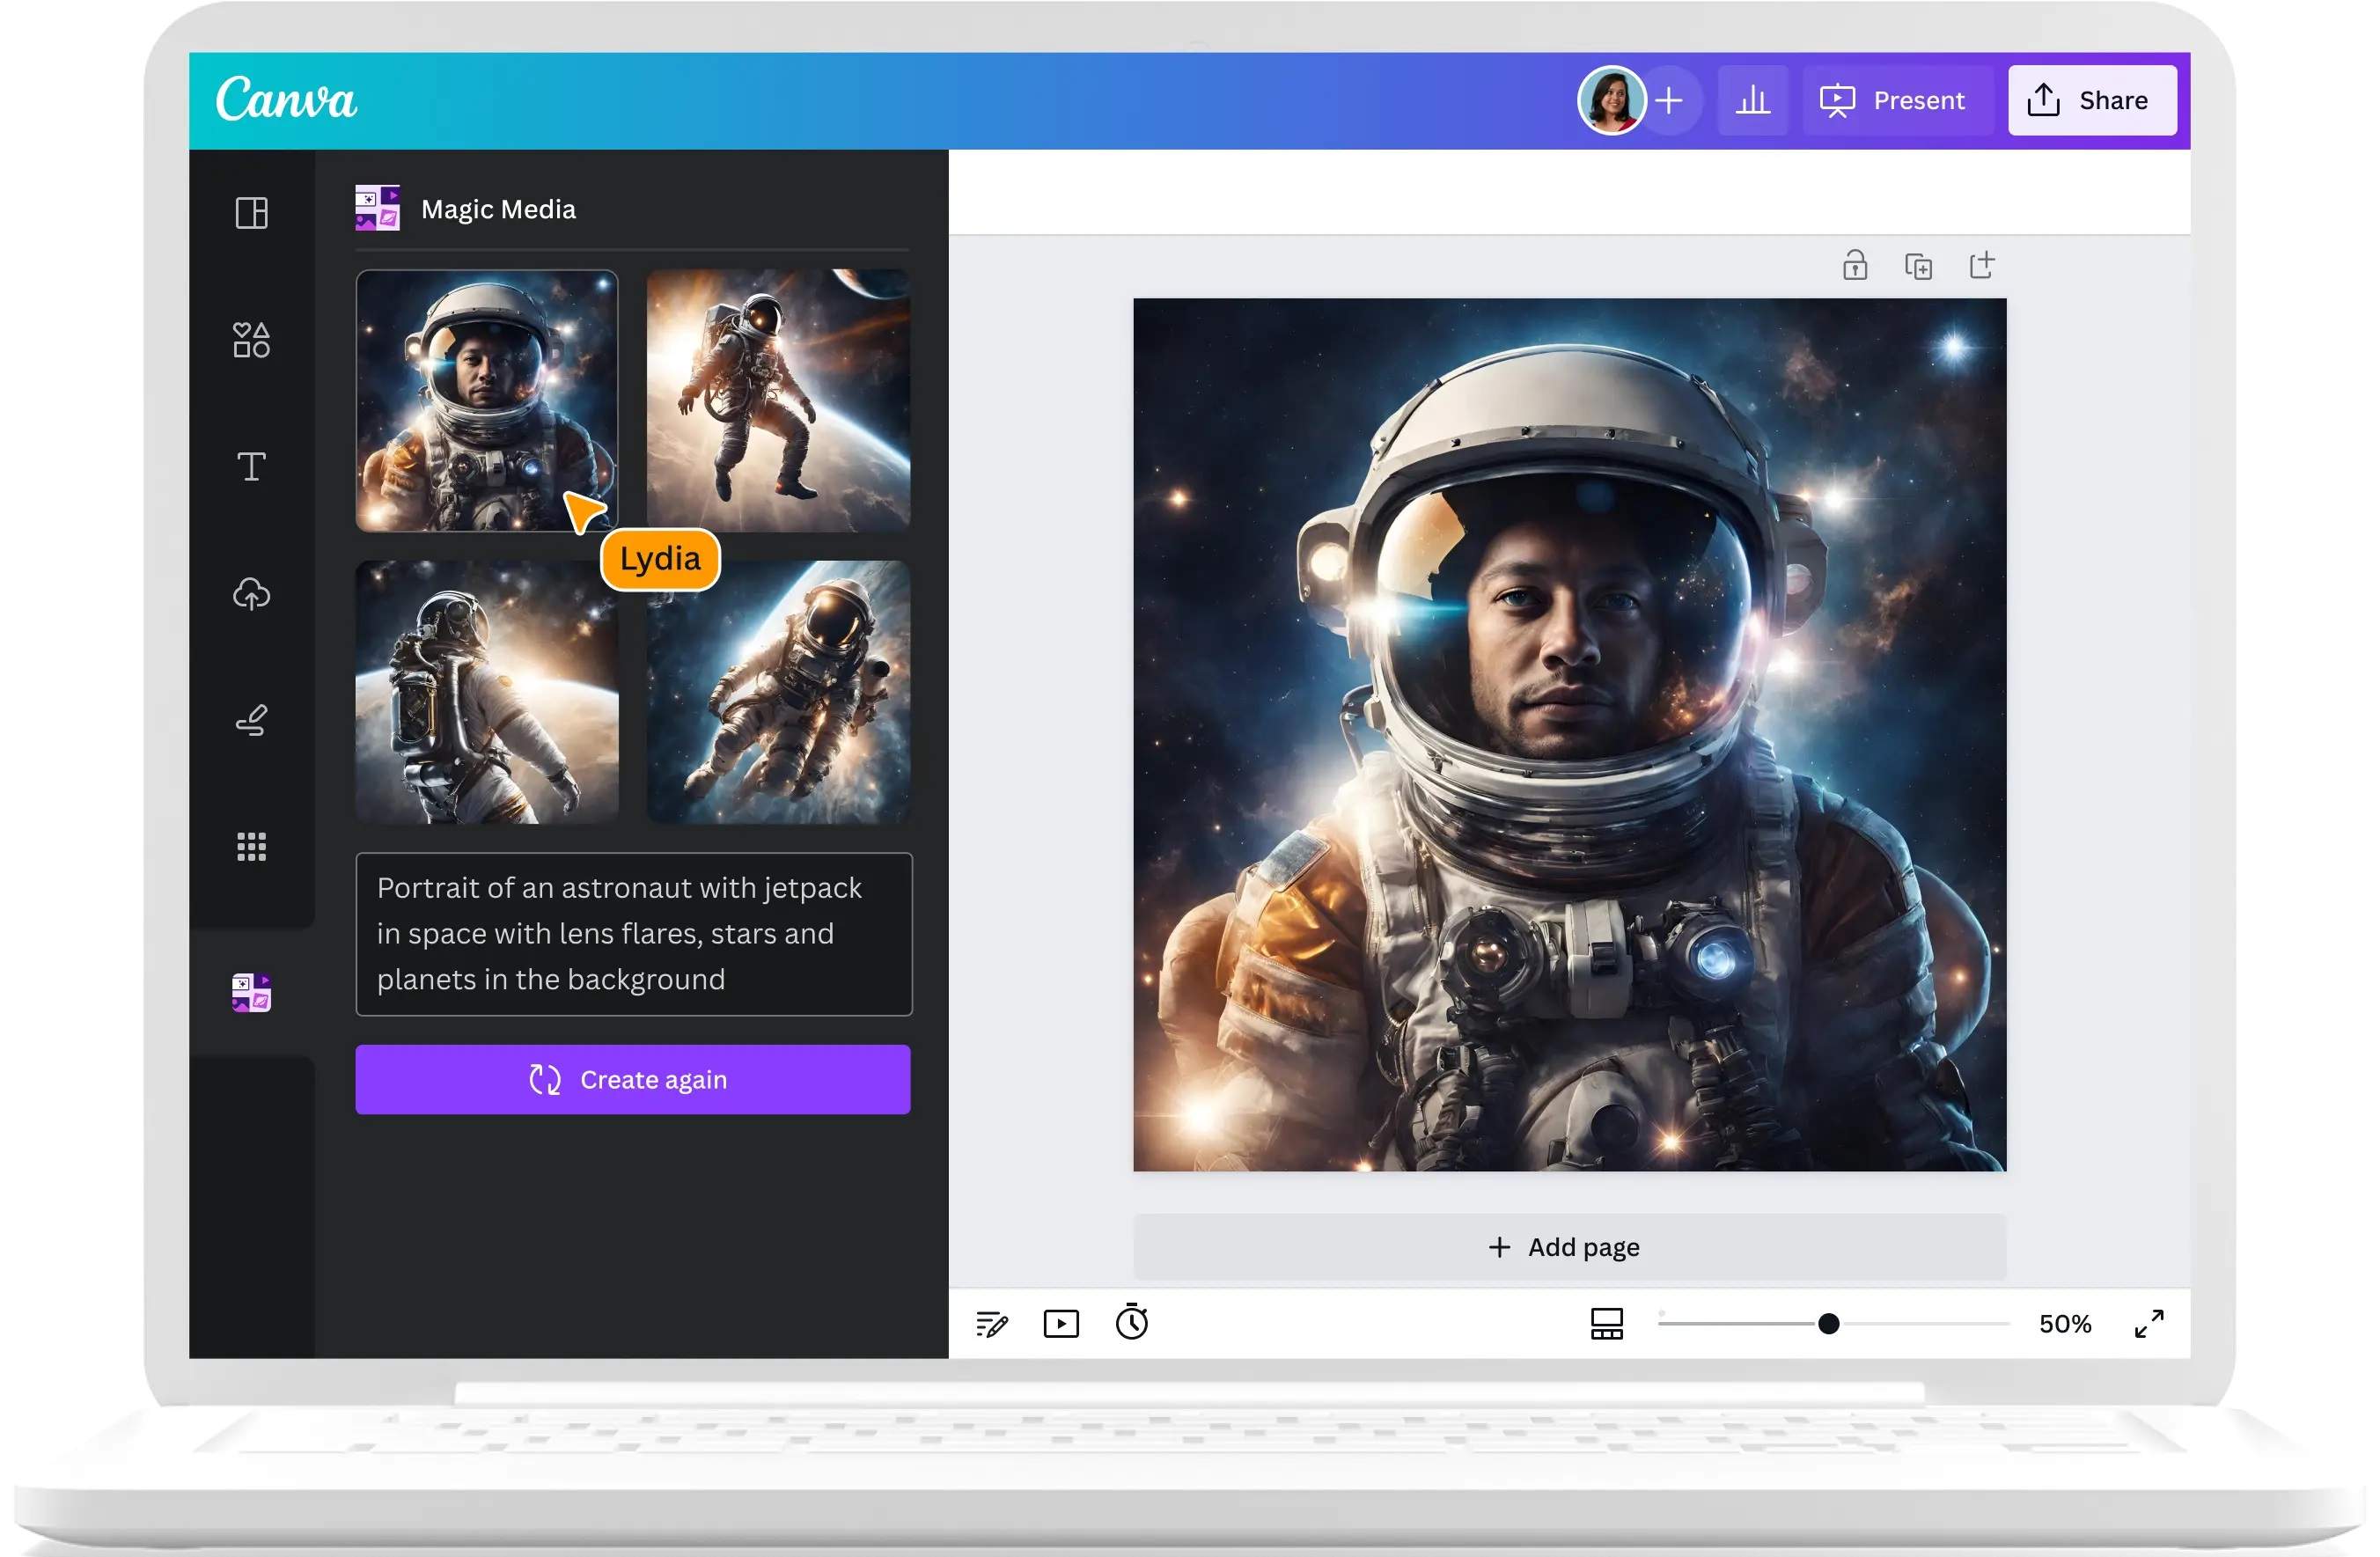Select the Draw tool icon
Viewport: 2380px width, 1557px height.
[x=251, y=720]
